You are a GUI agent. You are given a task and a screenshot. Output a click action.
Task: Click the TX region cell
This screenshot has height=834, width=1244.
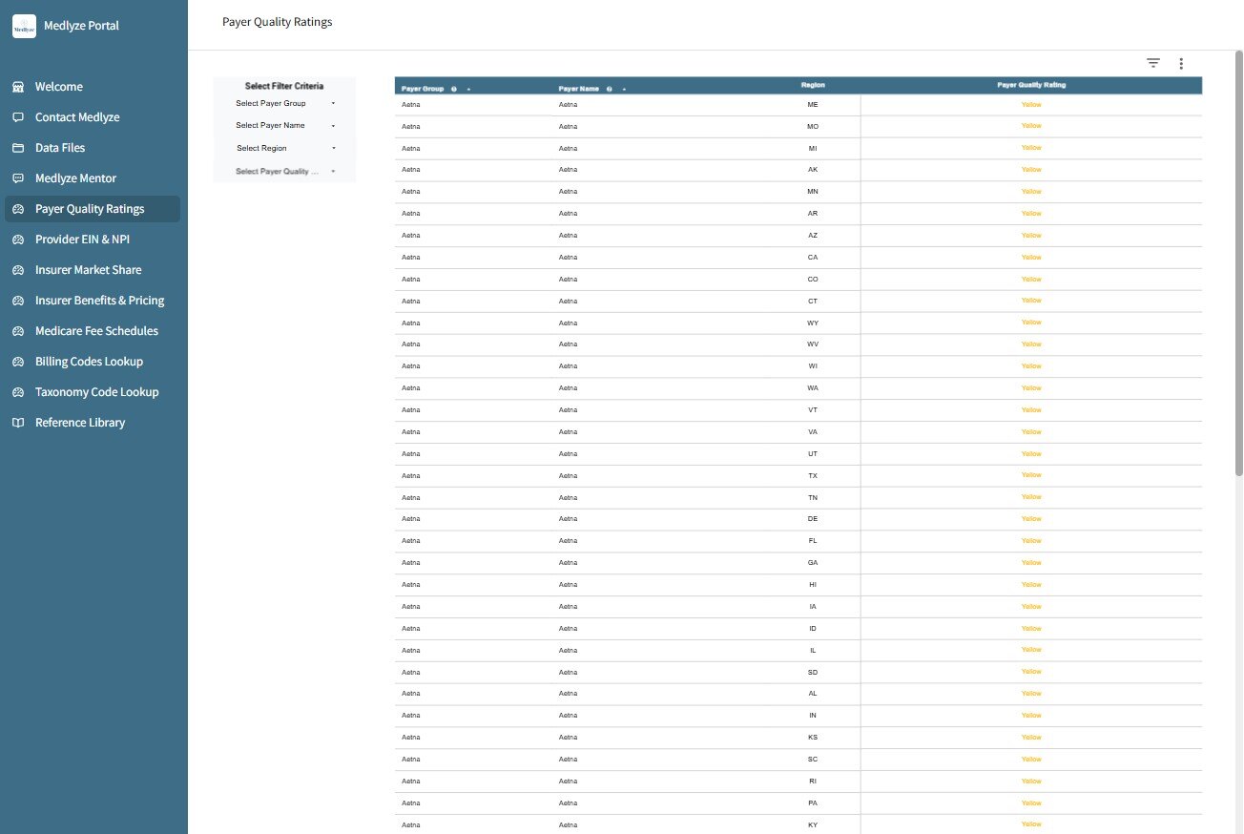(813, 475)
